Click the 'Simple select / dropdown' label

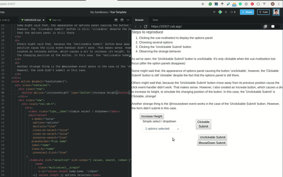pos(159,121)
